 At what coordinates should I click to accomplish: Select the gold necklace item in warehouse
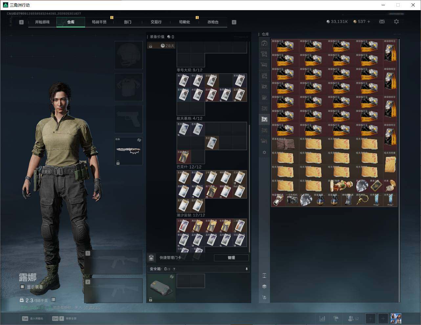tap(362, 200)
